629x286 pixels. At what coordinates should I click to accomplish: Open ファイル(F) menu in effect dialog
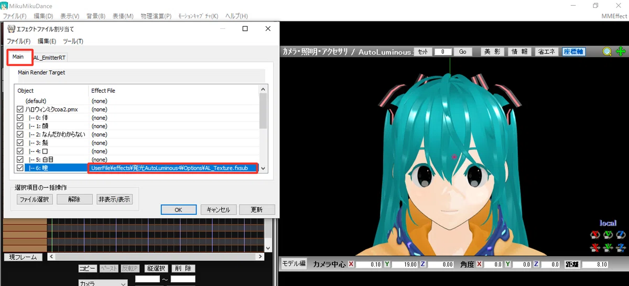[x=18, y=41]
